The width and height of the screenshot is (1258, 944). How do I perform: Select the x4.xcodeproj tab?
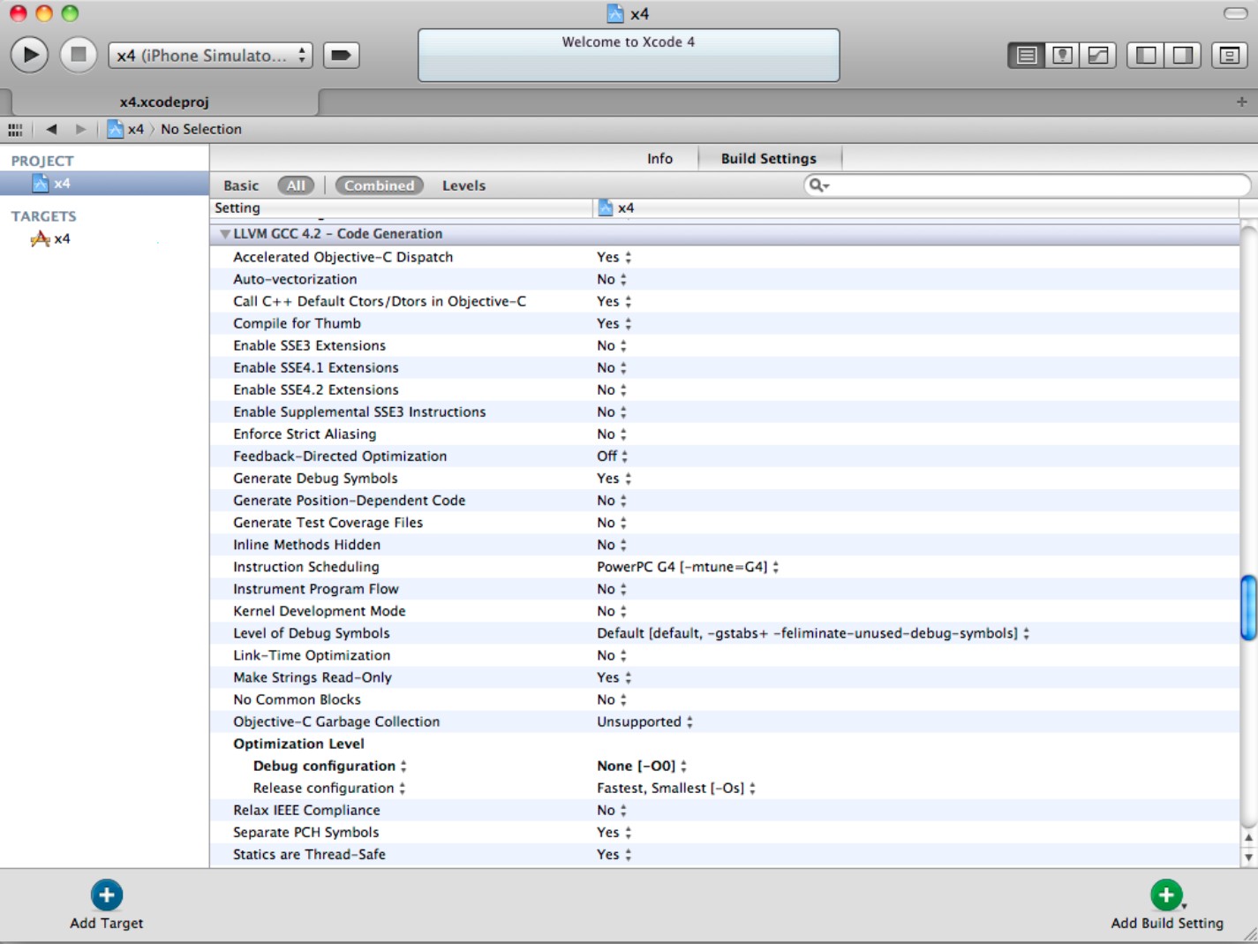(x=163, y=102)
